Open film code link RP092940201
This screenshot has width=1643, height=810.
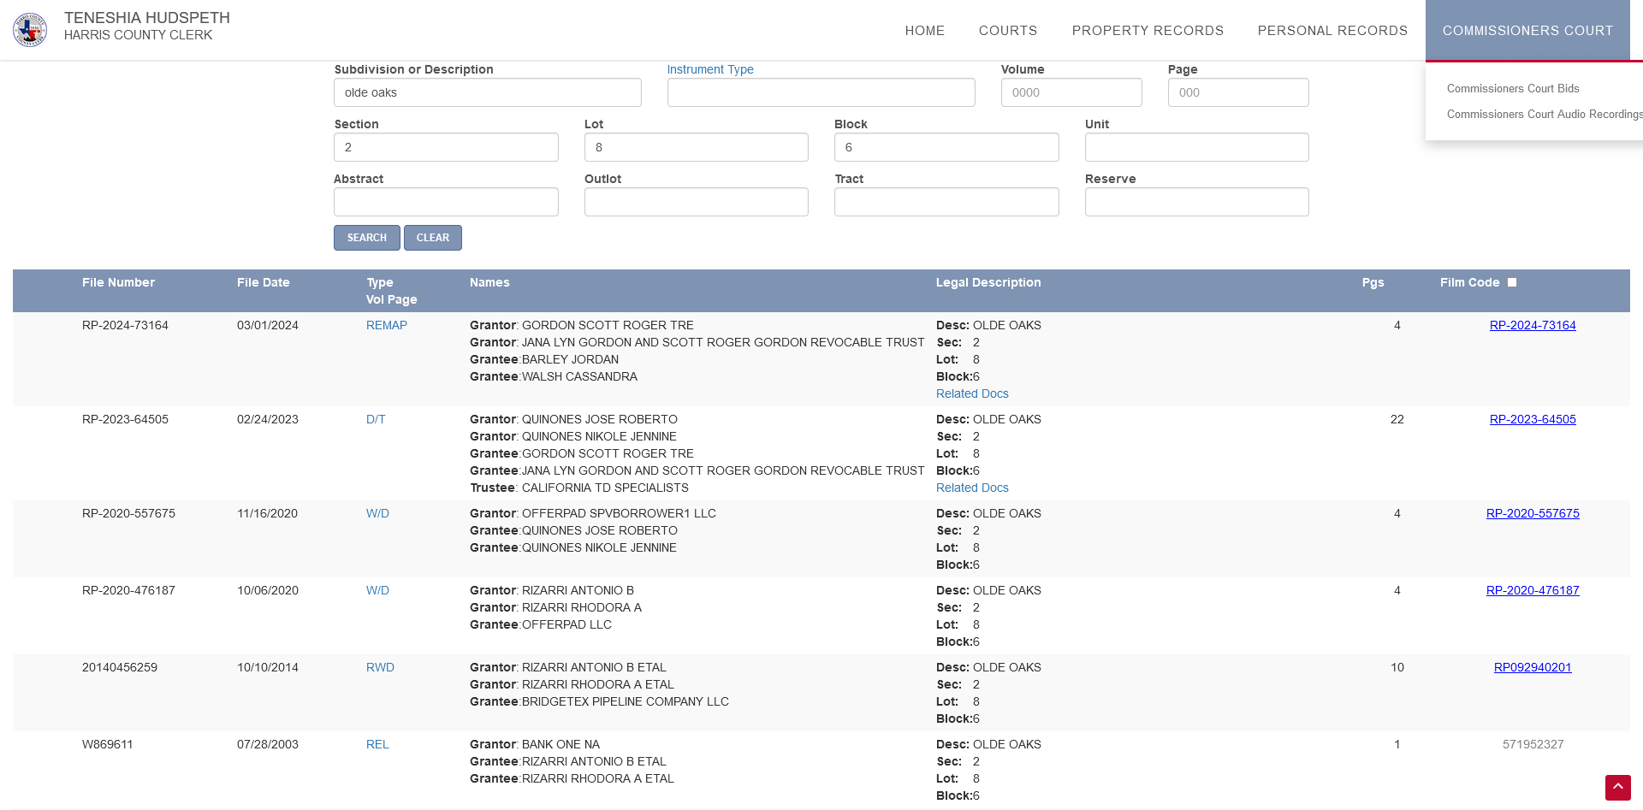pos(1533,667)
